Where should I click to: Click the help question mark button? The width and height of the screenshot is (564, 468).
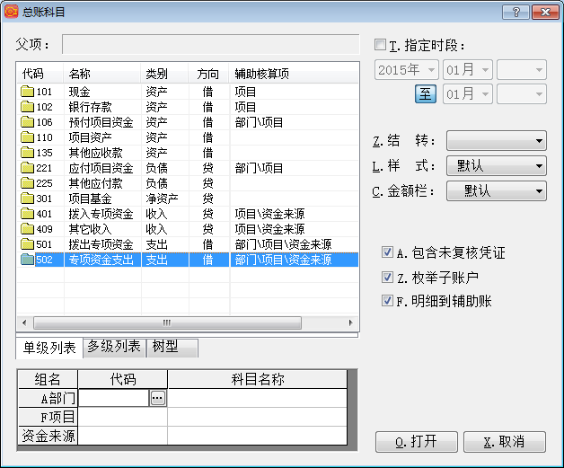[516, 13]
